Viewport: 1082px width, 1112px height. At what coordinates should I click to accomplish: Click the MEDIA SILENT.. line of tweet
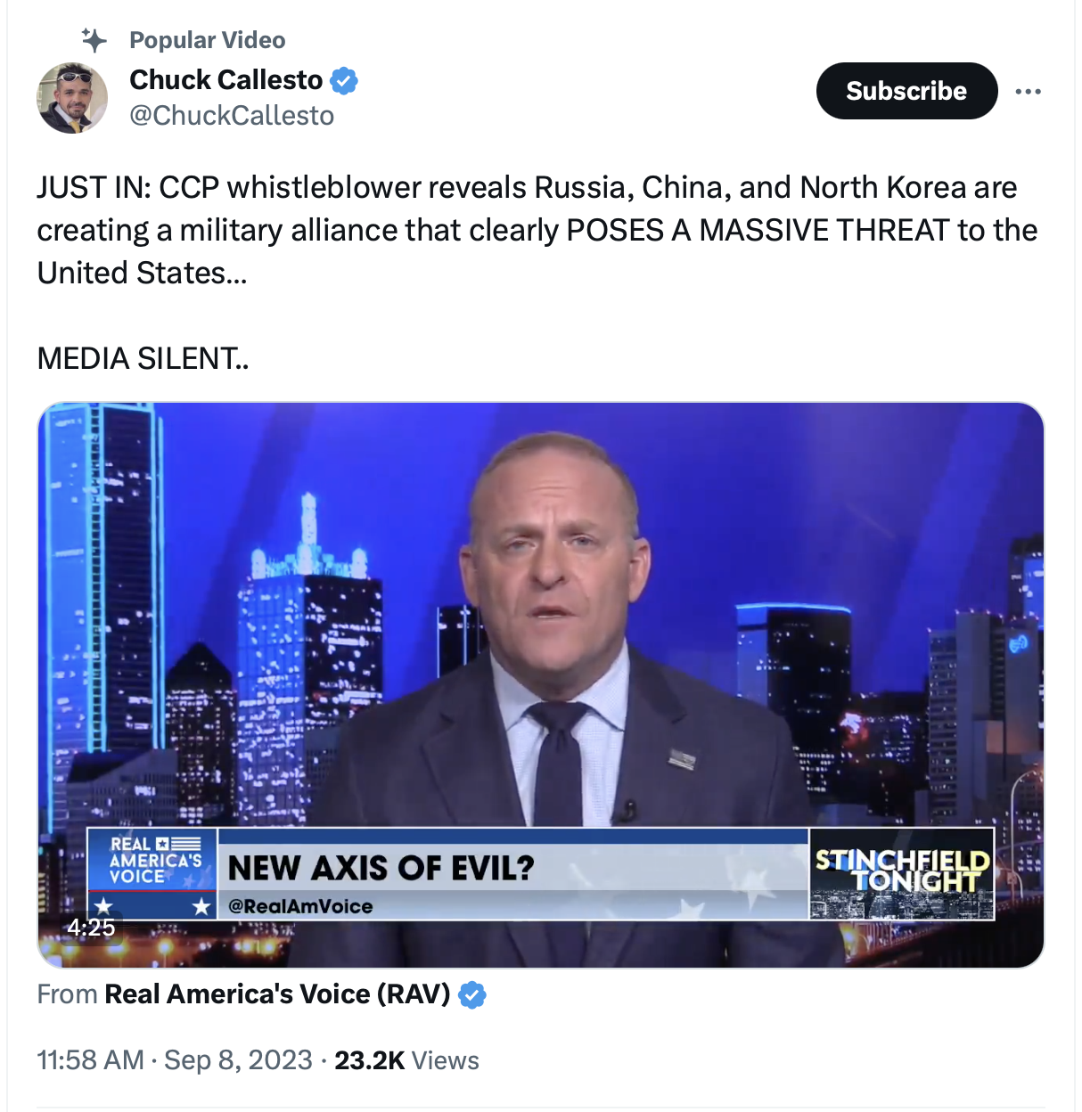point(143,358)
